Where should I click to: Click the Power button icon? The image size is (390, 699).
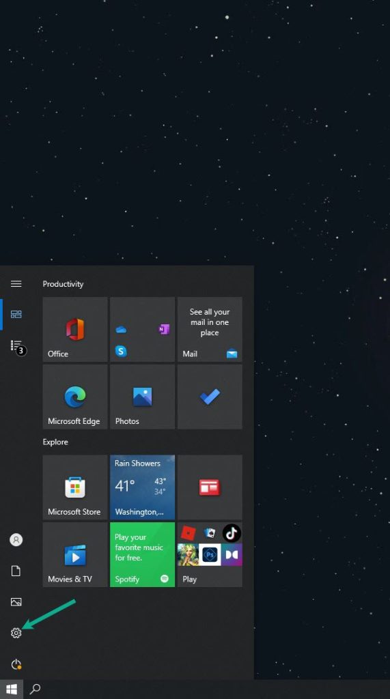[x=16, y=664]
